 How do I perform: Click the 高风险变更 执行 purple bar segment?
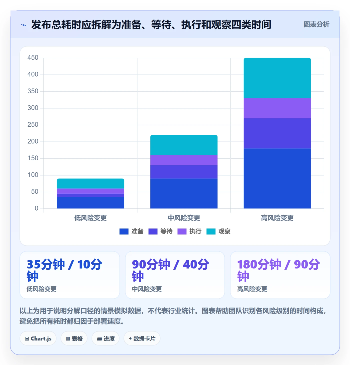pyautogui.click(x=277, y=108)
